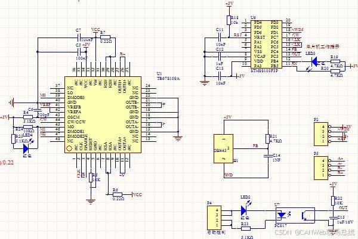Click the RST net label near C11
This screenshot has width=358, height=239.
click(x=237, y=35)
